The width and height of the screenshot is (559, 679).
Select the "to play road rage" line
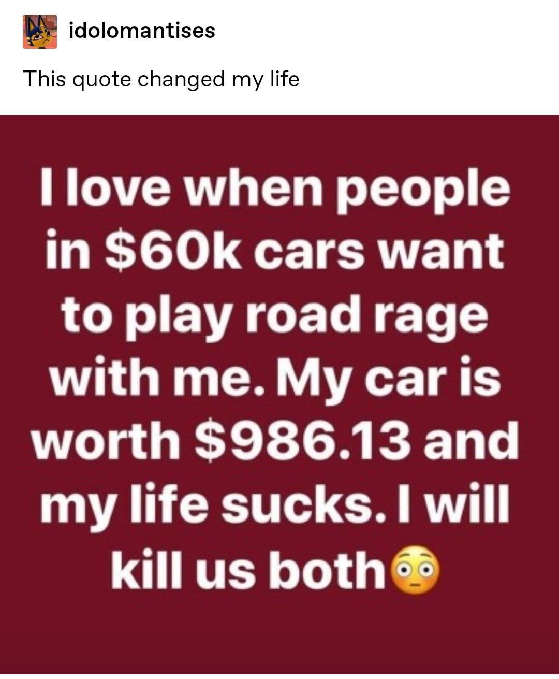pos(275,316)
